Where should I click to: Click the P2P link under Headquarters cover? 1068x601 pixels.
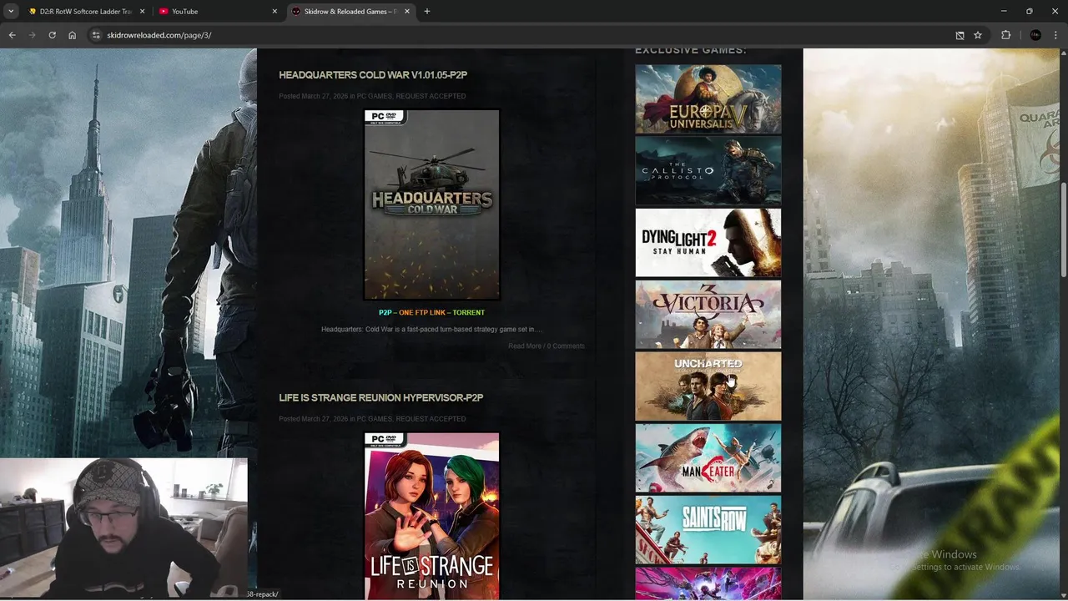[385, 312]
